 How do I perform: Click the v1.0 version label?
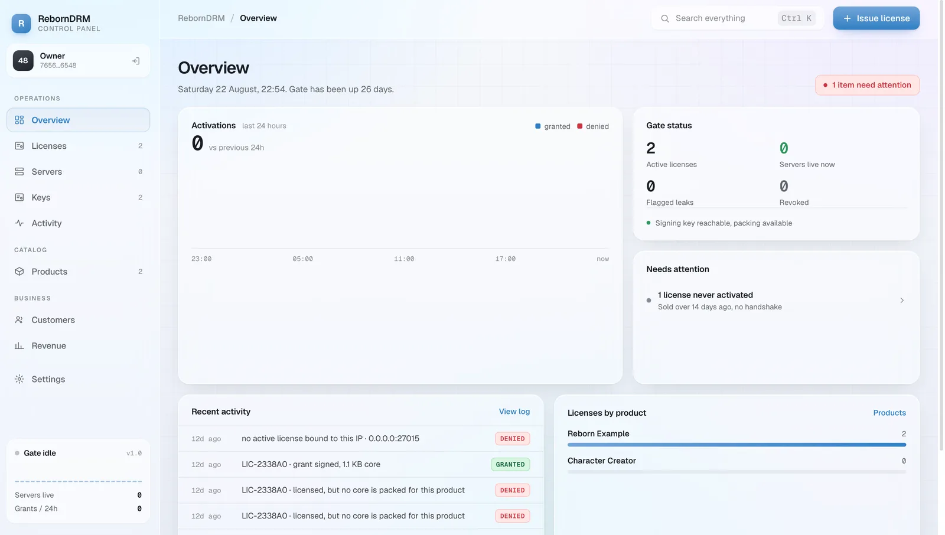click(x=134, y=454)
